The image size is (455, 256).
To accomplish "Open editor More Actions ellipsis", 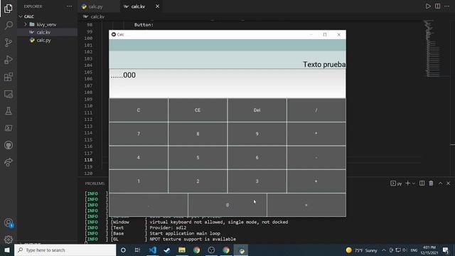I will [447, 6].
